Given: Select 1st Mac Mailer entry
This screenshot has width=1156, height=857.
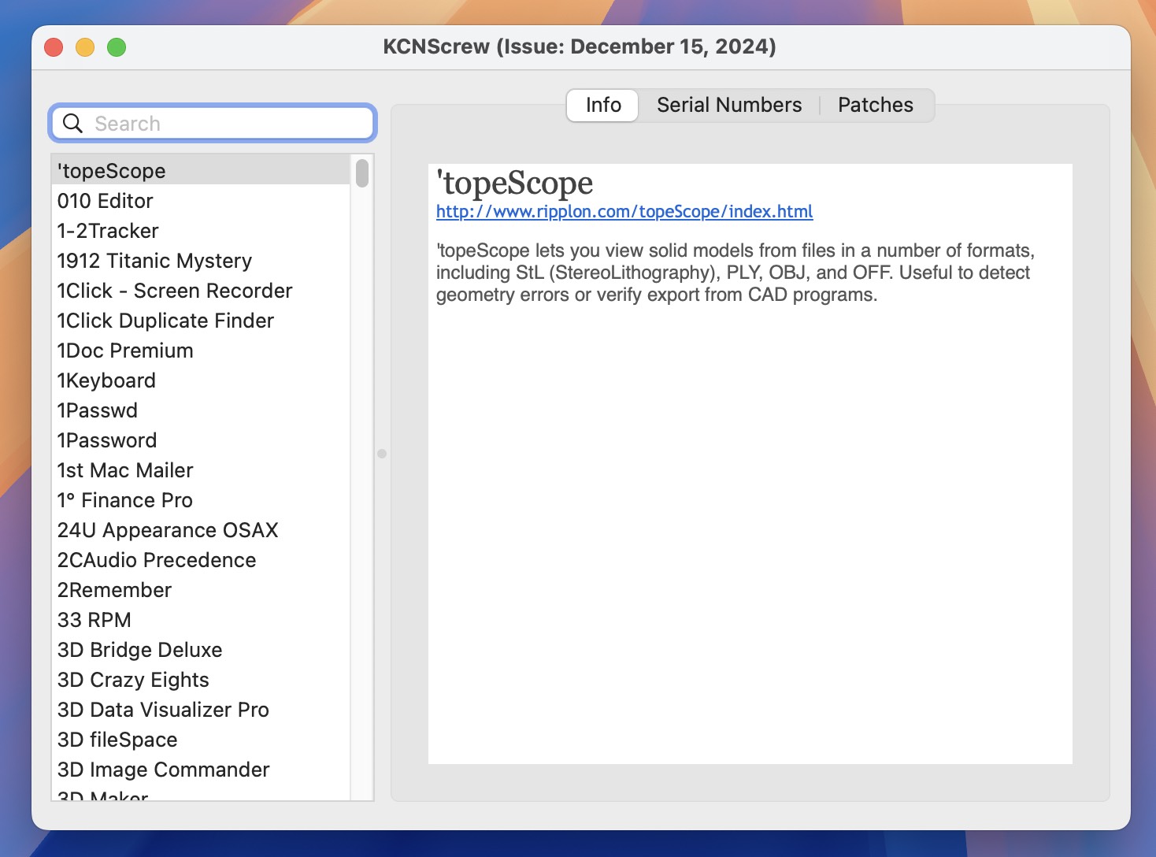Looking at the screenshot, I should click(201, 470).
